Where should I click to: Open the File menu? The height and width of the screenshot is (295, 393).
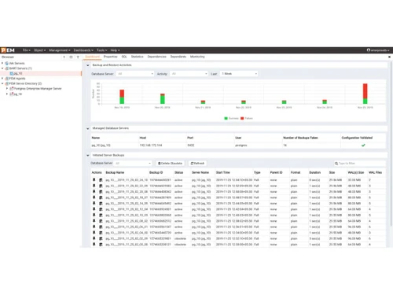(26, 50)
